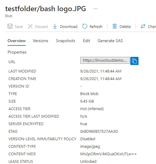Click the Block blob type value
The width and height of the screenshot is (156, 164).
(x=89, y=94)
